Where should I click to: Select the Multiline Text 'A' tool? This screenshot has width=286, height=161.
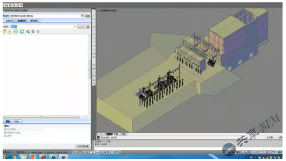(94, 80)
